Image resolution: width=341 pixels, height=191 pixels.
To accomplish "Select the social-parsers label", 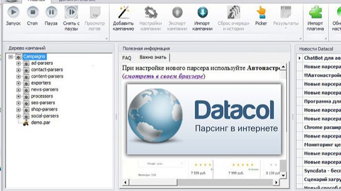I will pyautogui.click(x=45, y=116).
